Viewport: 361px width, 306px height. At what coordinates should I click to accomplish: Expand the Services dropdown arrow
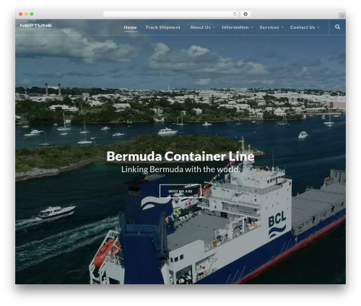282,27
